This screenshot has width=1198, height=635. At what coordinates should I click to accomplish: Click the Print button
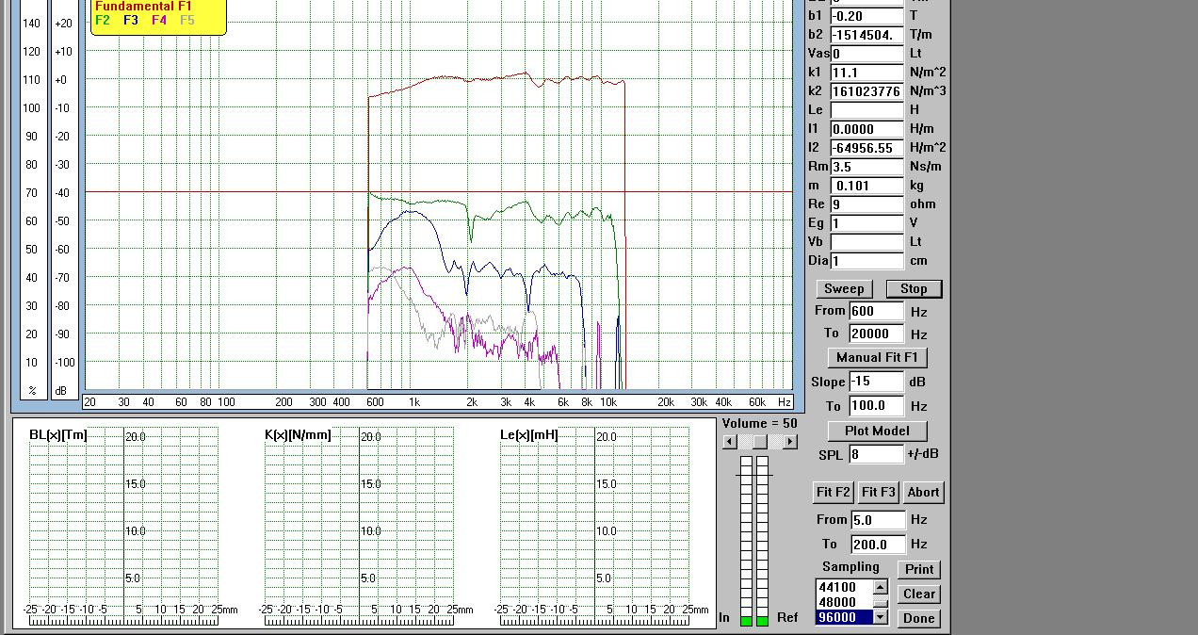[919, 569]
